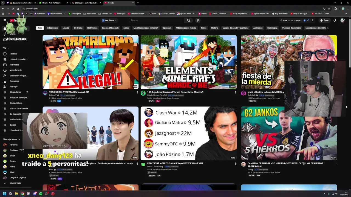This screenshot has width=351, height=197.
Task: Select the Música filter chip
Action: pos(66,28)
